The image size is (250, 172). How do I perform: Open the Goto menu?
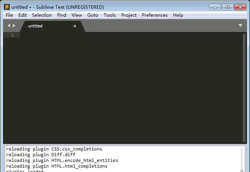pyautogui.click(x=92, y=15)
